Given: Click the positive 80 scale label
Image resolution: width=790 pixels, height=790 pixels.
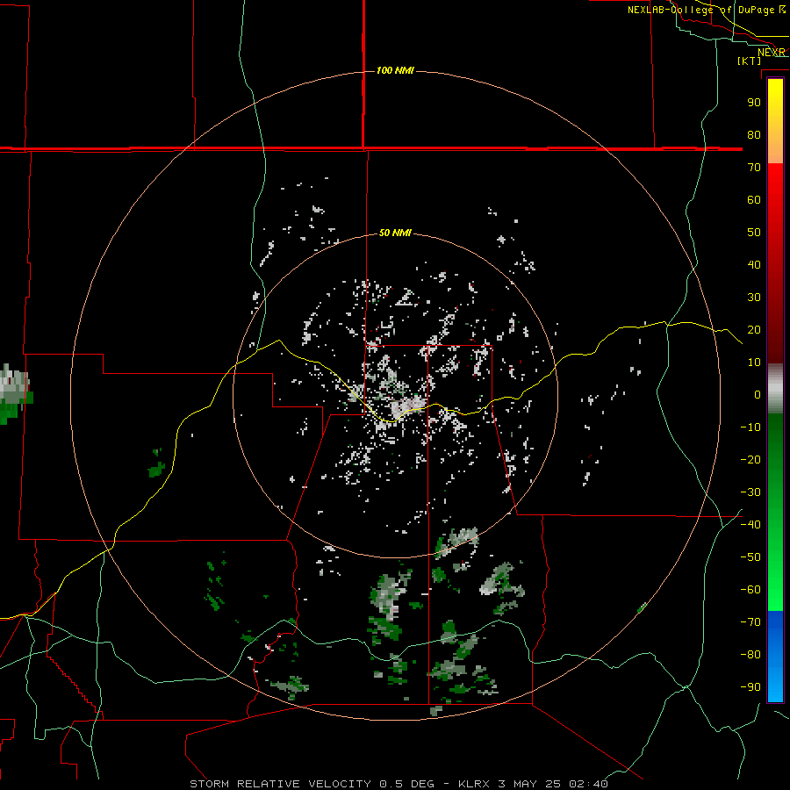Looking at the screenshot, I should pos(754,135).
